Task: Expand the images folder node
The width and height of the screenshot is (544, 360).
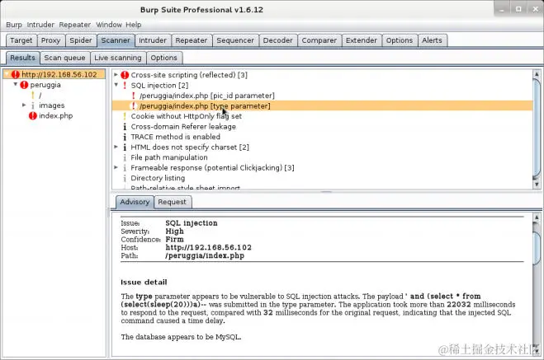Action: [24, 105]
